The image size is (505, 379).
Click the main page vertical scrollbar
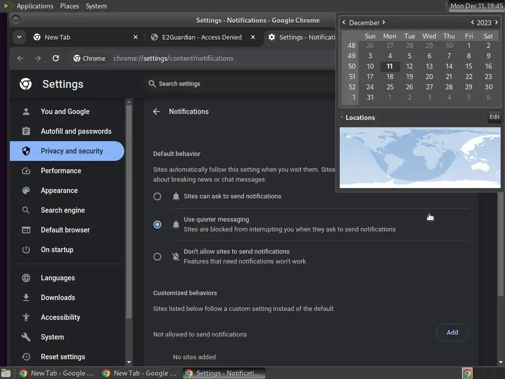500,245
